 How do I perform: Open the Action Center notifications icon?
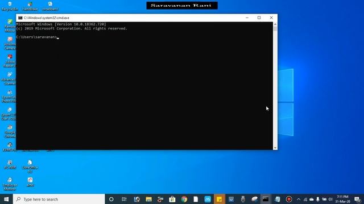click(358, 199)
